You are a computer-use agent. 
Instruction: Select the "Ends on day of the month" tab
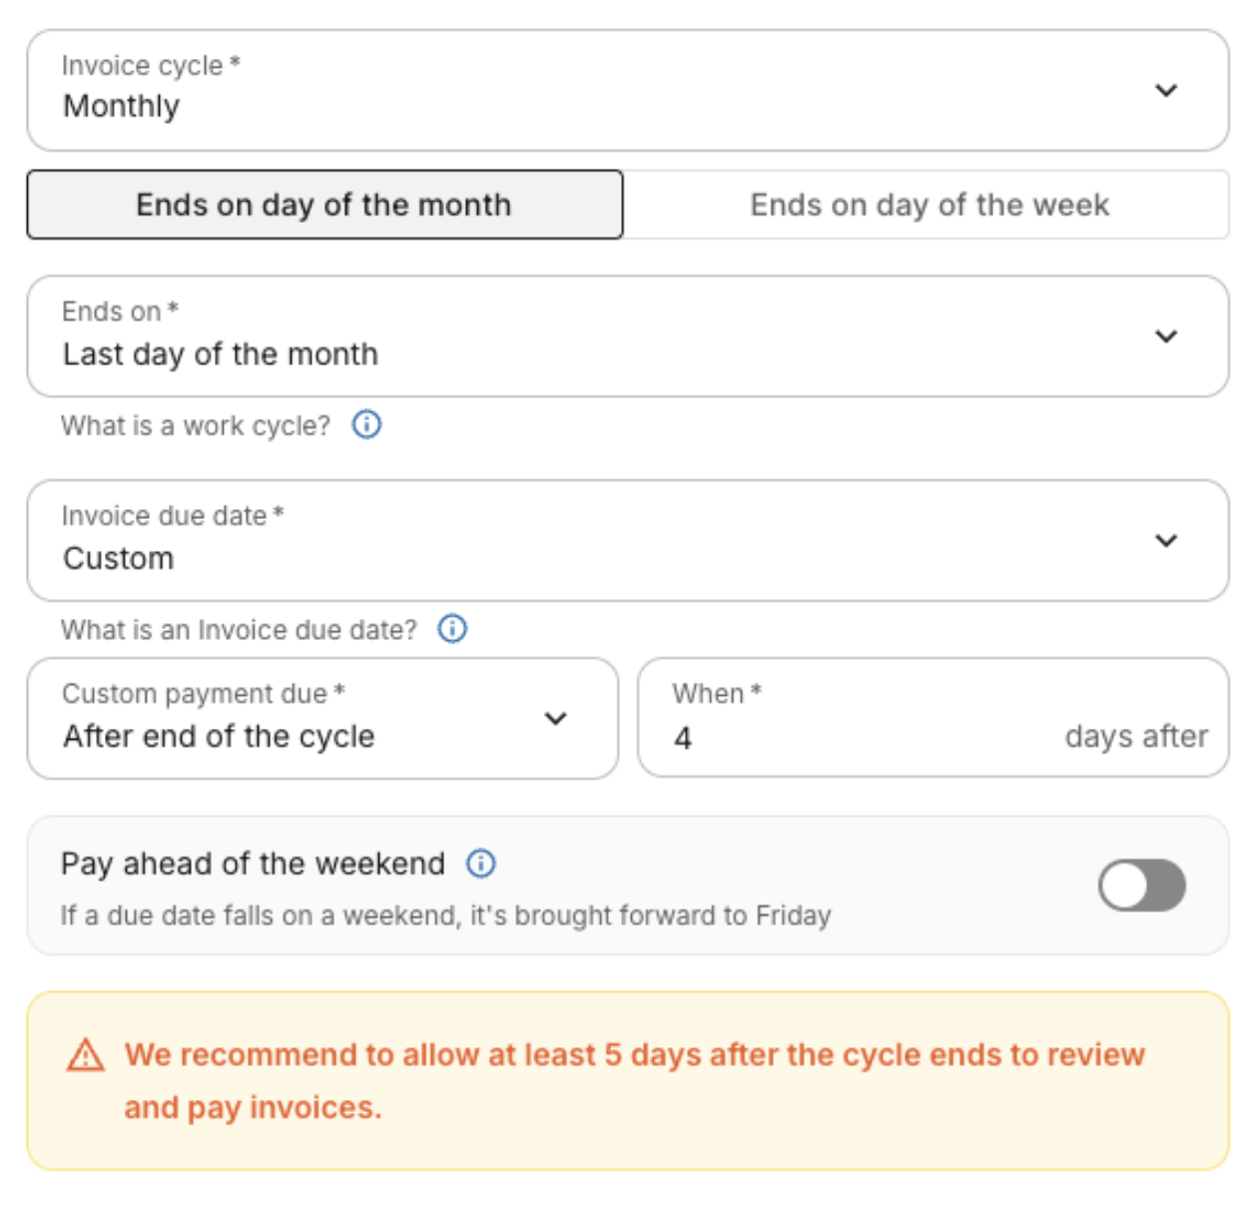(324, 205)
